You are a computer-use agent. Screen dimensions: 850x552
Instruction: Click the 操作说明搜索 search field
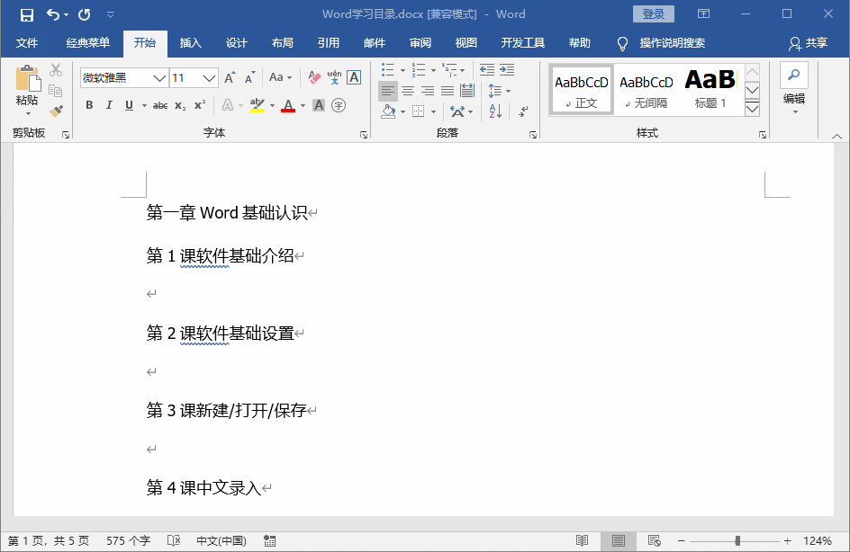coord(673,43)
